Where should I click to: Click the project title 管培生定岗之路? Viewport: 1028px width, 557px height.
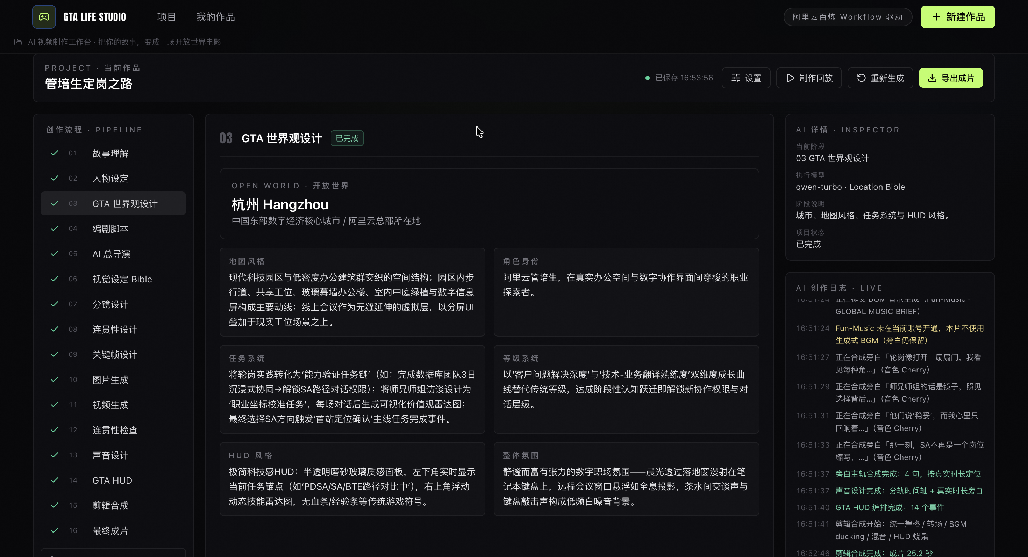click(88, 84)
